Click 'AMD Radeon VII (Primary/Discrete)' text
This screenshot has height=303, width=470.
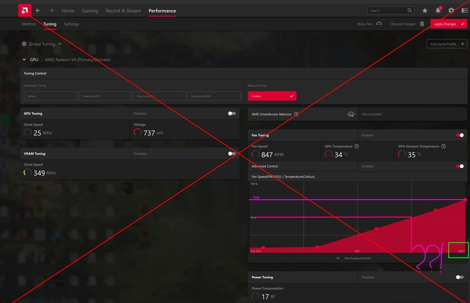coord(78,59)
